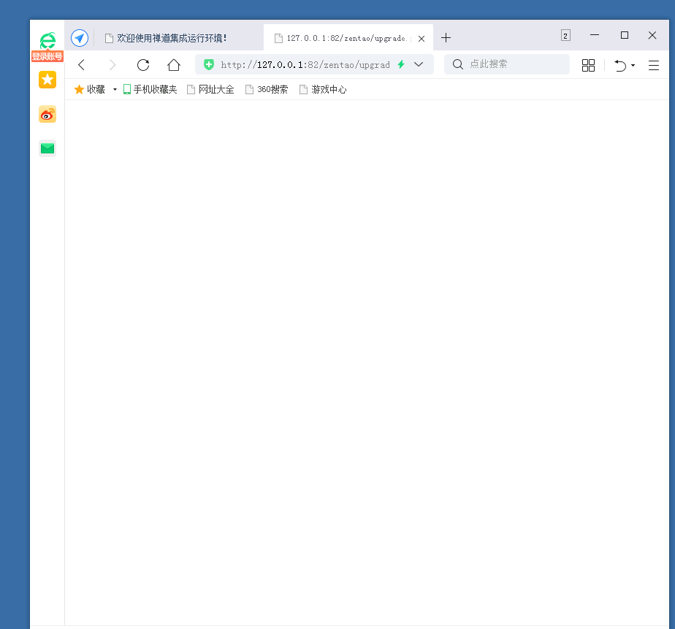Image resolution: width=675 pixels, height=629 pixels.
Task: Open 网址大全 bookmark
Action: point(211,90)
